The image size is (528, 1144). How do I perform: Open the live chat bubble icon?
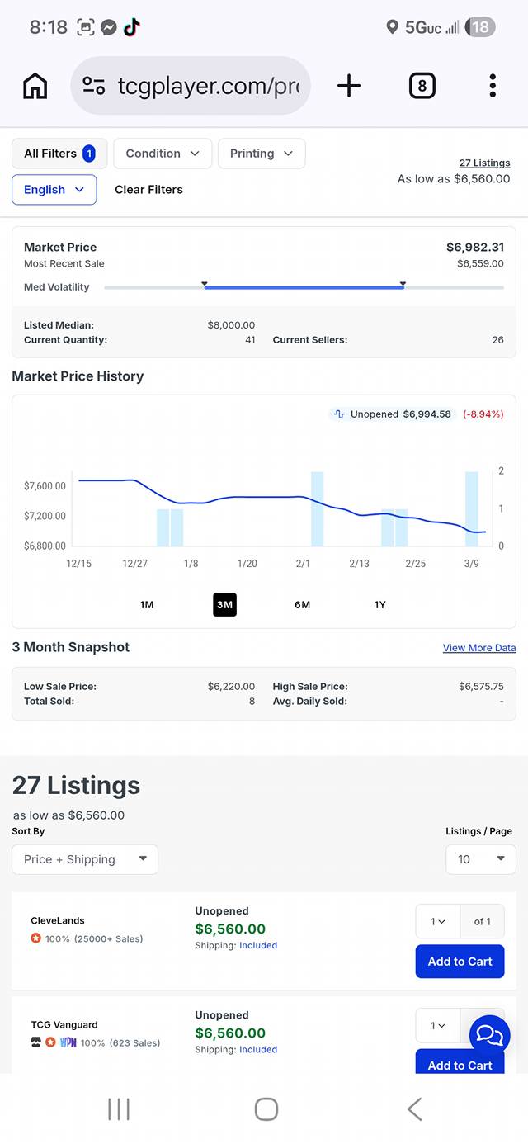pyautogui.click(x=490, y=1035)
